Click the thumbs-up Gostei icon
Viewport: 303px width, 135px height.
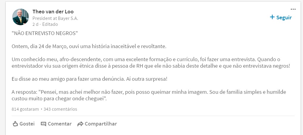(15, 124)
